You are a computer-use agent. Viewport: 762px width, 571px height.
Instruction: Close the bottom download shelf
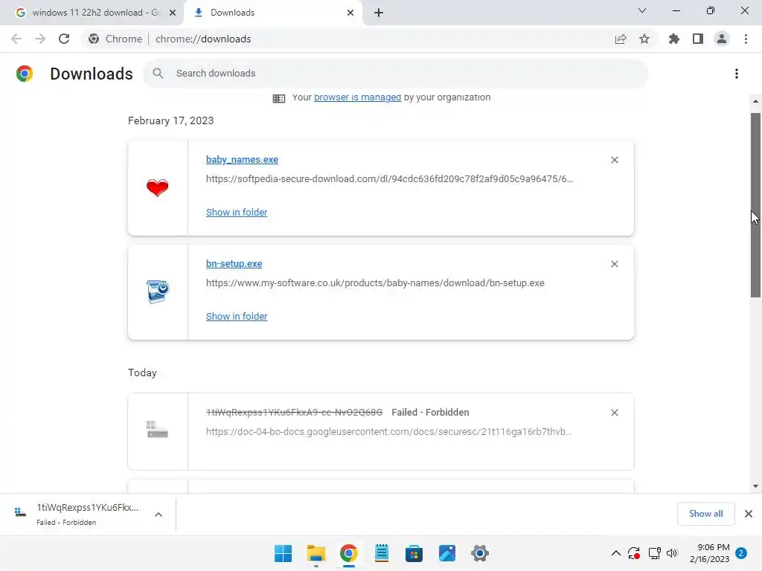[x=749, y=514]
